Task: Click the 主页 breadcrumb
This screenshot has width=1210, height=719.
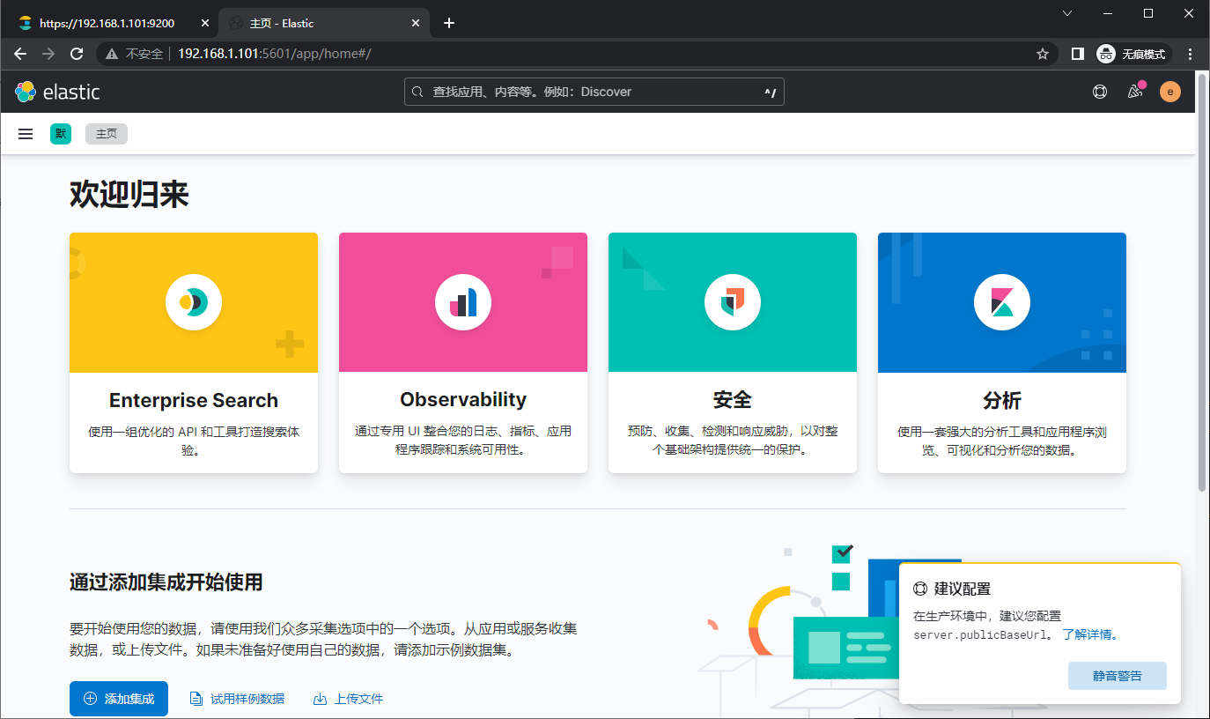Action: pos(107,134)
